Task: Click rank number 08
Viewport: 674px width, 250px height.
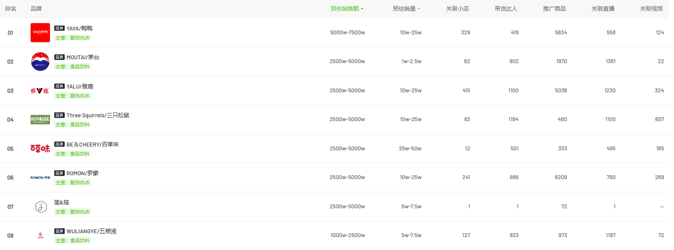Action: pos(10,235)
